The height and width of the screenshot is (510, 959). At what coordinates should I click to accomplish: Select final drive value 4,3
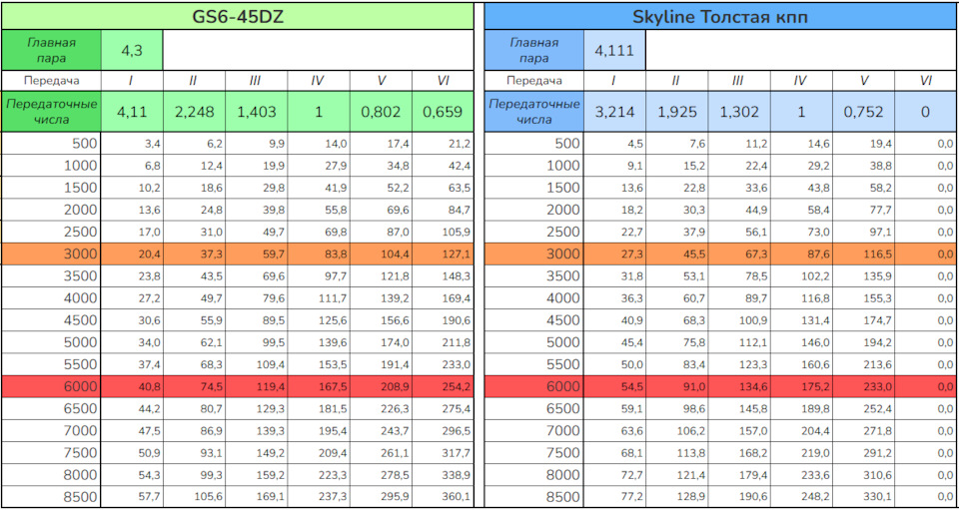(x=132, y=50)
